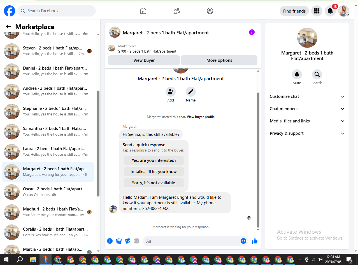Open the notifications bell with 13 badge
The width and height of the screenshot is (358, 265).
[x=330, y=11]
